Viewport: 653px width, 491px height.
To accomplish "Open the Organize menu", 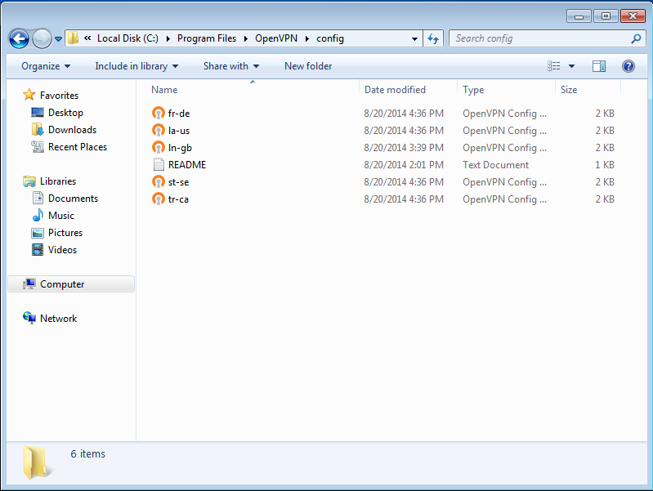I will [x=46, y=66].
